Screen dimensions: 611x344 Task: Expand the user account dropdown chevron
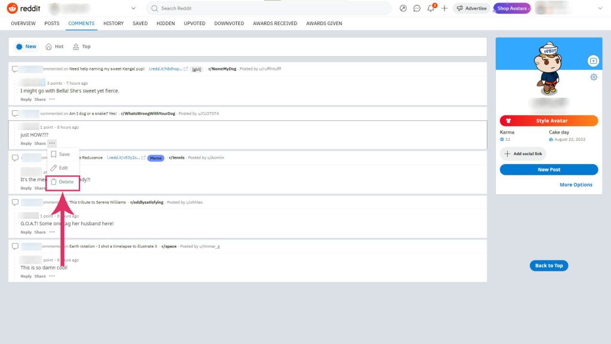tap(600, 8)
